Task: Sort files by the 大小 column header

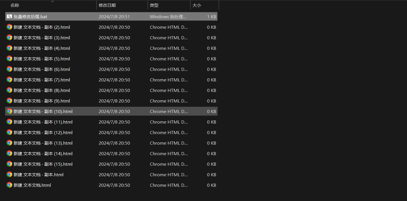Action: tap(197, 5)
